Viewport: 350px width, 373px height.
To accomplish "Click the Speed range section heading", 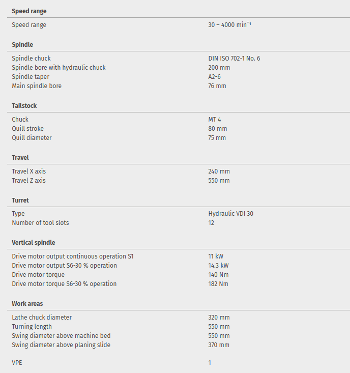I will pos(29,11).
